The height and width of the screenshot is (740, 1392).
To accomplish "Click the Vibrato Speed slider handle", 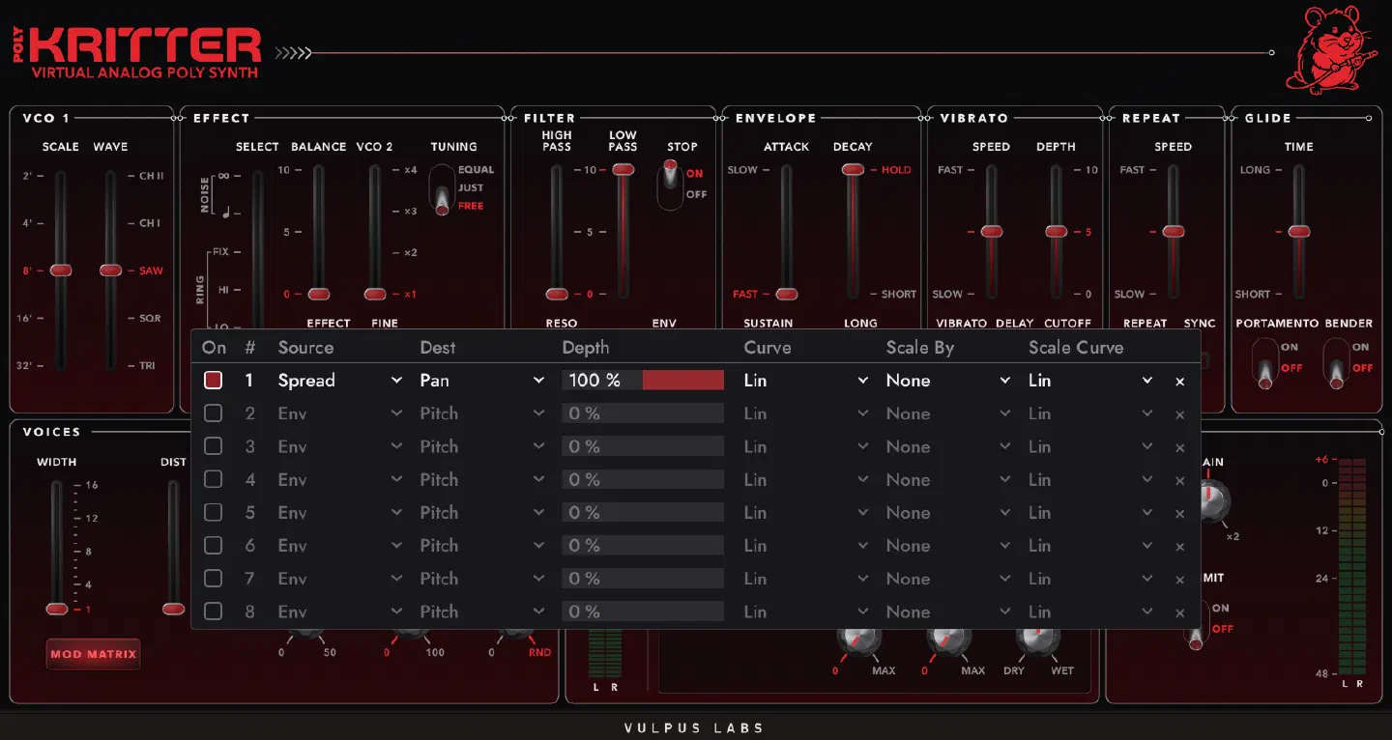I will coord(992,232).
